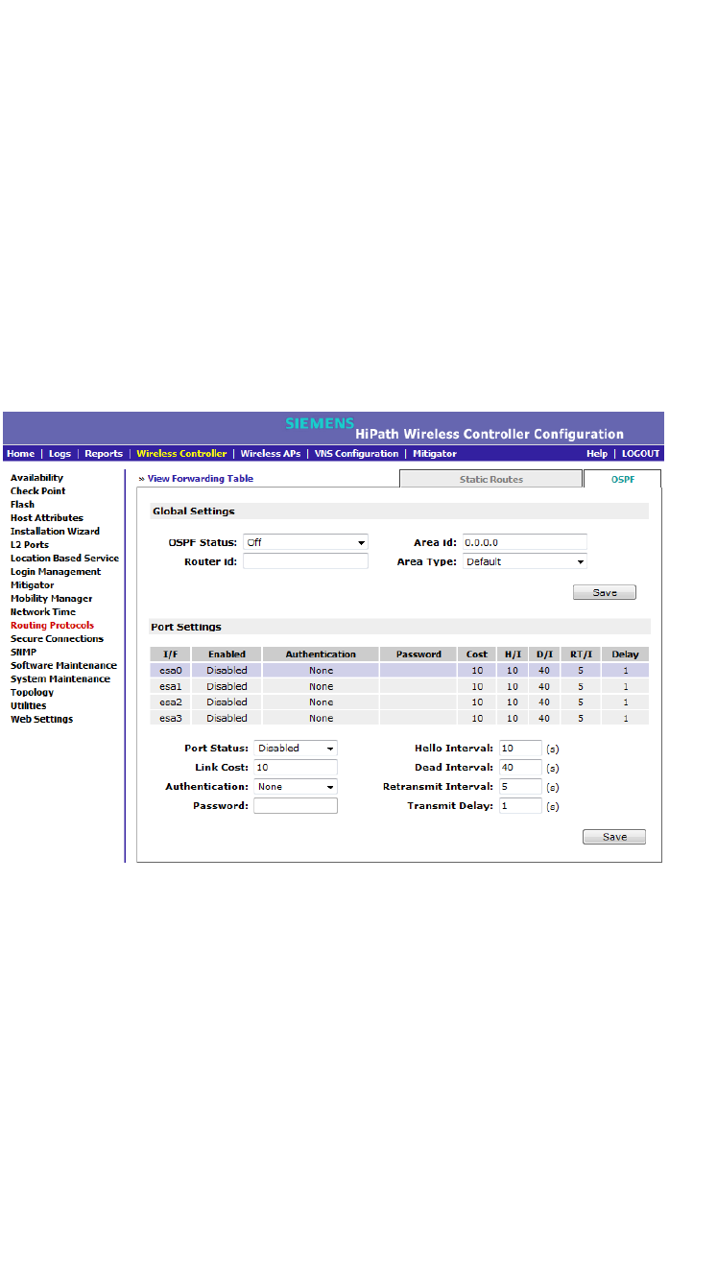The width and height of the screenshot is (717, 1261).
Task: Open Mitigator in the sidebar
Action: coord(32,584)
